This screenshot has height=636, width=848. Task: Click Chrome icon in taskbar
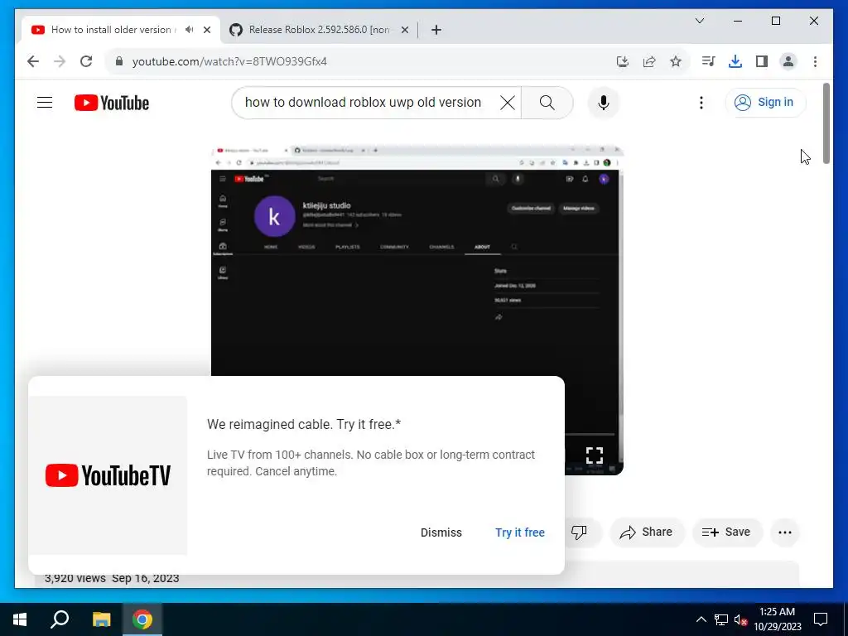142,619
